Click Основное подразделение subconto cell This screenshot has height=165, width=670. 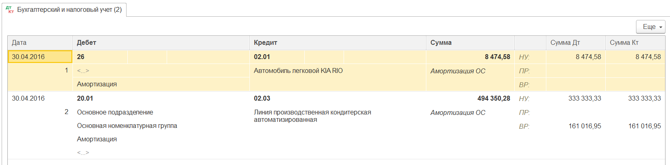tap(115, 112)
